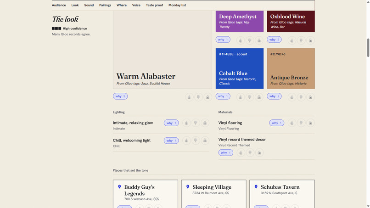370x208 pixels.
Task: Thumbs up Vinyl flooring material
Action: tap(292, 123)
